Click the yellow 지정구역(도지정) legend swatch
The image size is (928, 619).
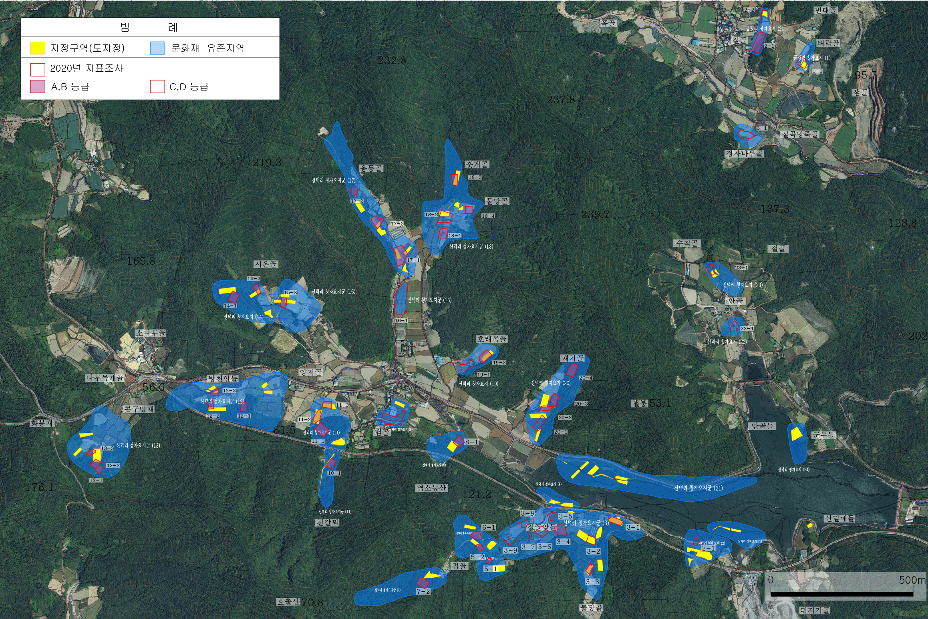38,48
